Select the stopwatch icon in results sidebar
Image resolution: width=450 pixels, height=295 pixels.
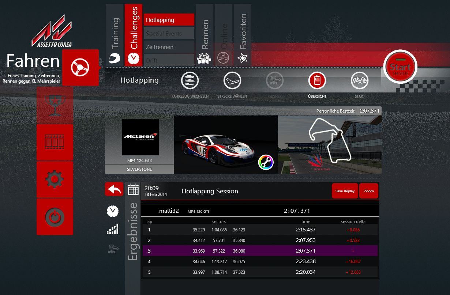point(113,211)
